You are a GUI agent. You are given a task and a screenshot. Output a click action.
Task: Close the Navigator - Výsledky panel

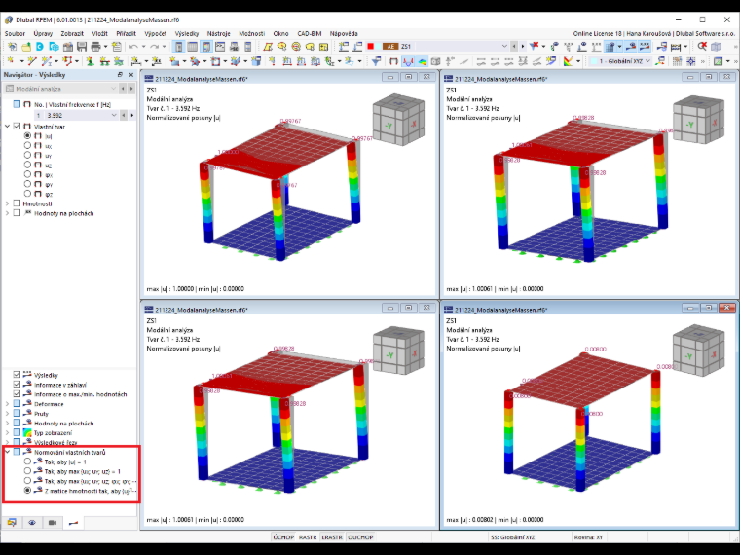coord(131,75)
